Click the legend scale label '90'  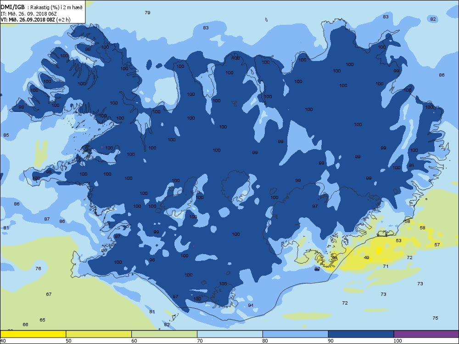331,341
